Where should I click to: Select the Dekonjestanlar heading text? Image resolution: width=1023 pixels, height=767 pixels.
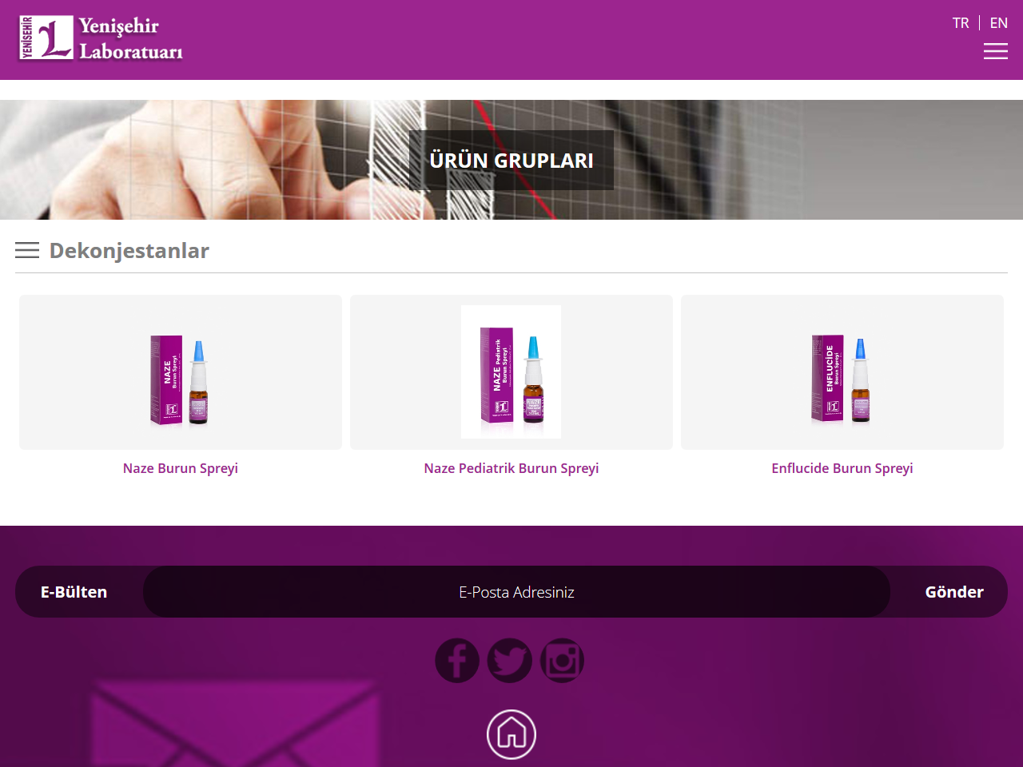tap(129, 250)
